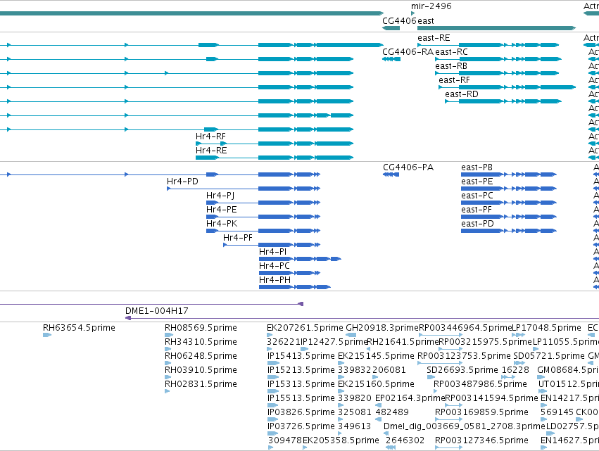Screen dimensions: 599x451
Task: Click the Hr4-PK protein label
Action: (x=222, y=224)
